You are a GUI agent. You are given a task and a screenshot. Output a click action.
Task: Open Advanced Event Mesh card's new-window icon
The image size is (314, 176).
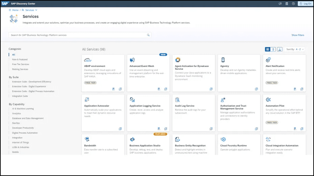click(166, 89)
